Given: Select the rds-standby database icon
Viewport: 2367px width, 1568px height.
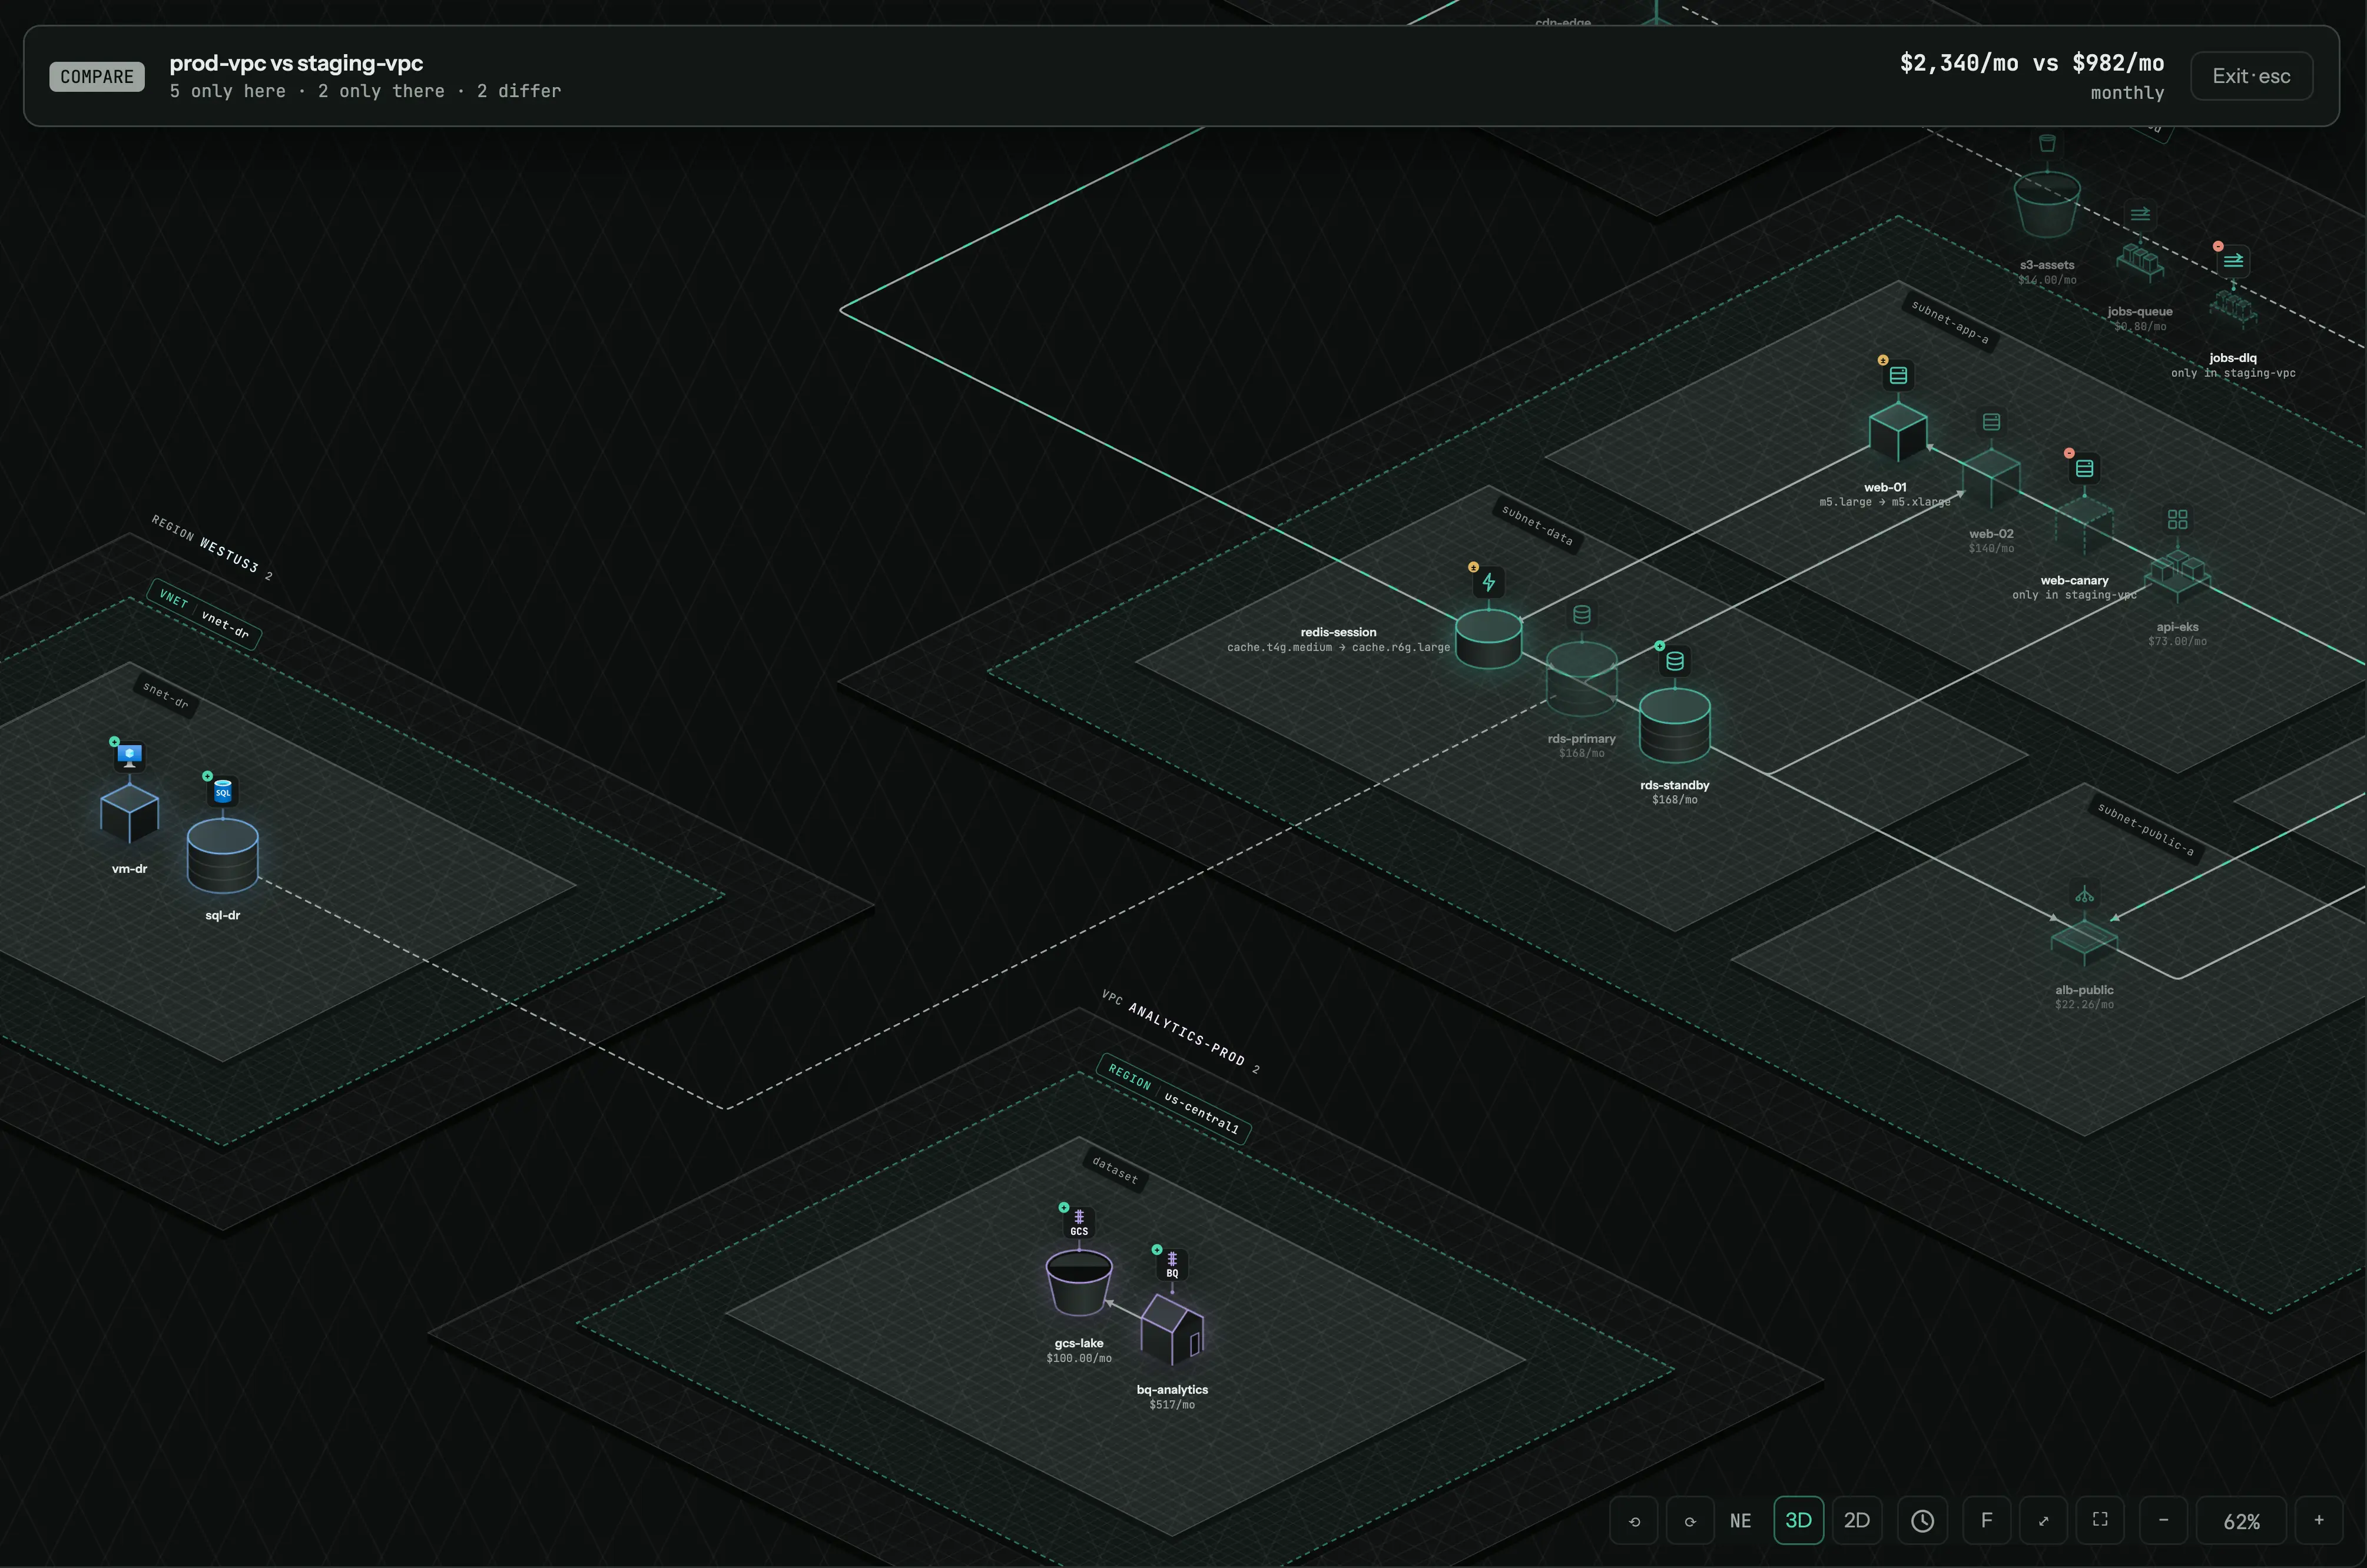Looking at the screenshot, I should 1675,661.
